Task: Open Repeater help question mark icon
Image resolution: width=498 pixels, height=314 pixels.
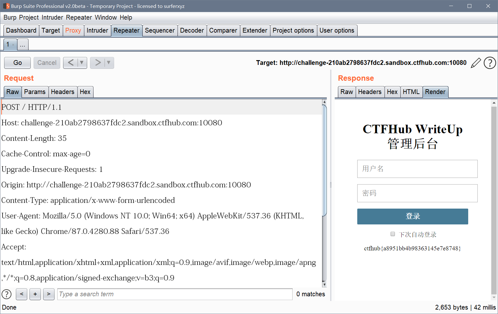Action: tap(490, 63)
